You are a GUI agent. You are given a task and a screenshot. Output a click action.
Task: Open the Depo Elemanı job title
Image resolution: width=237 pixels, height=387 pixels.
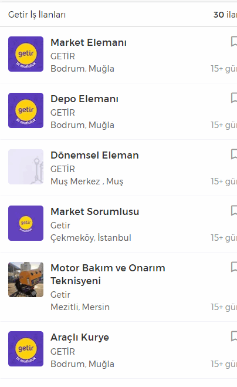tap(84, 99)
